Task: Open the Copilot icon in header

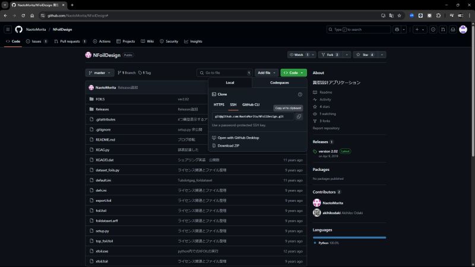Action: 397,29
